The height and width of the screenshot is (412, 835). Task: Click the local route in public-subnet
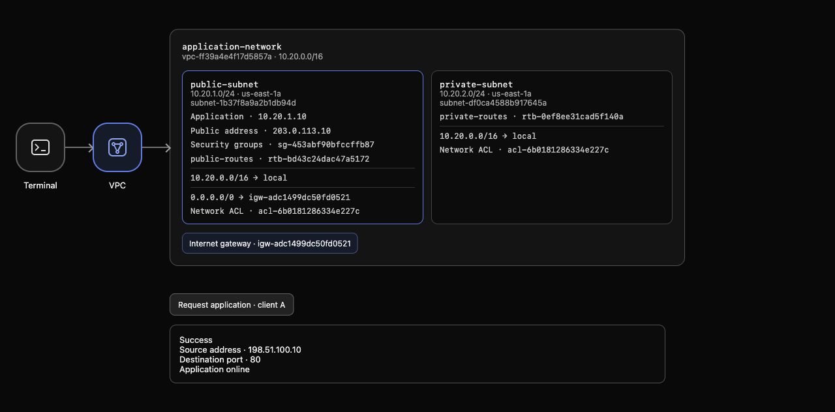pos(239,178)
